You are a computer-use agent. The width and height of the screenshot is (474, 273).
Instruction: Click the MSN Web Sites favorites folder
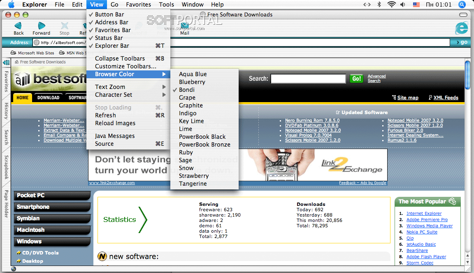72,53
